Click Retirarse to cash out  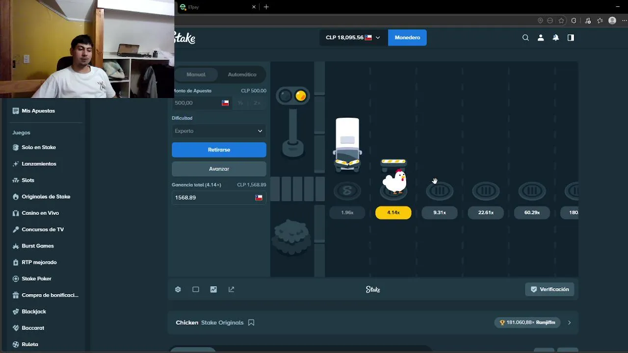click(219, 150)
